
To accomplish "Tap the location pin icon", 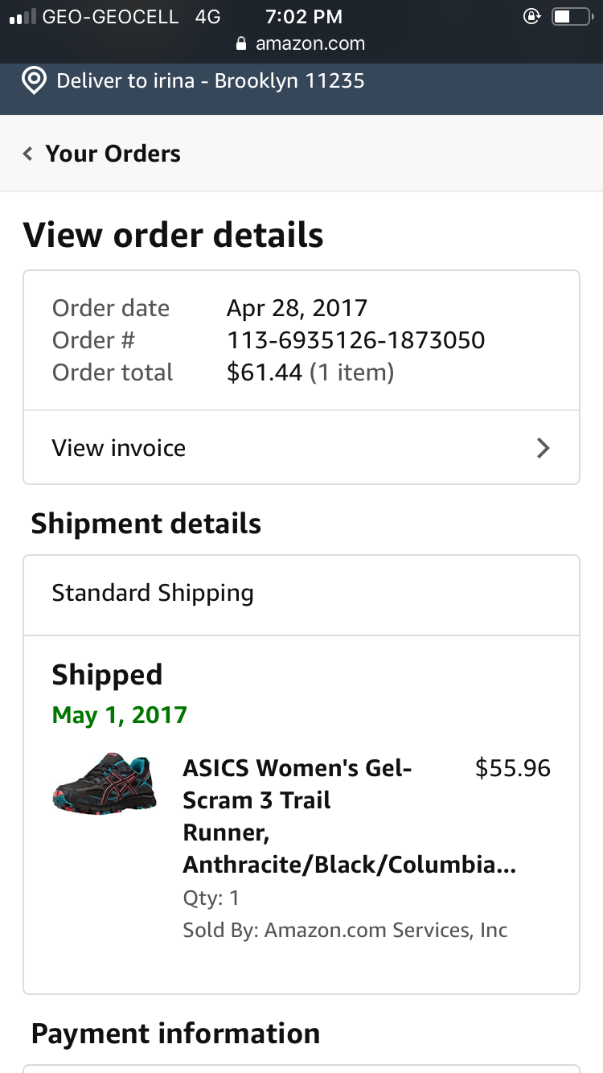I will [x=34, y=81].
